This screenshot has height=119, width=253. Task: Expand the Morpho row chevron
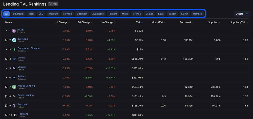[x=6, y=68]
